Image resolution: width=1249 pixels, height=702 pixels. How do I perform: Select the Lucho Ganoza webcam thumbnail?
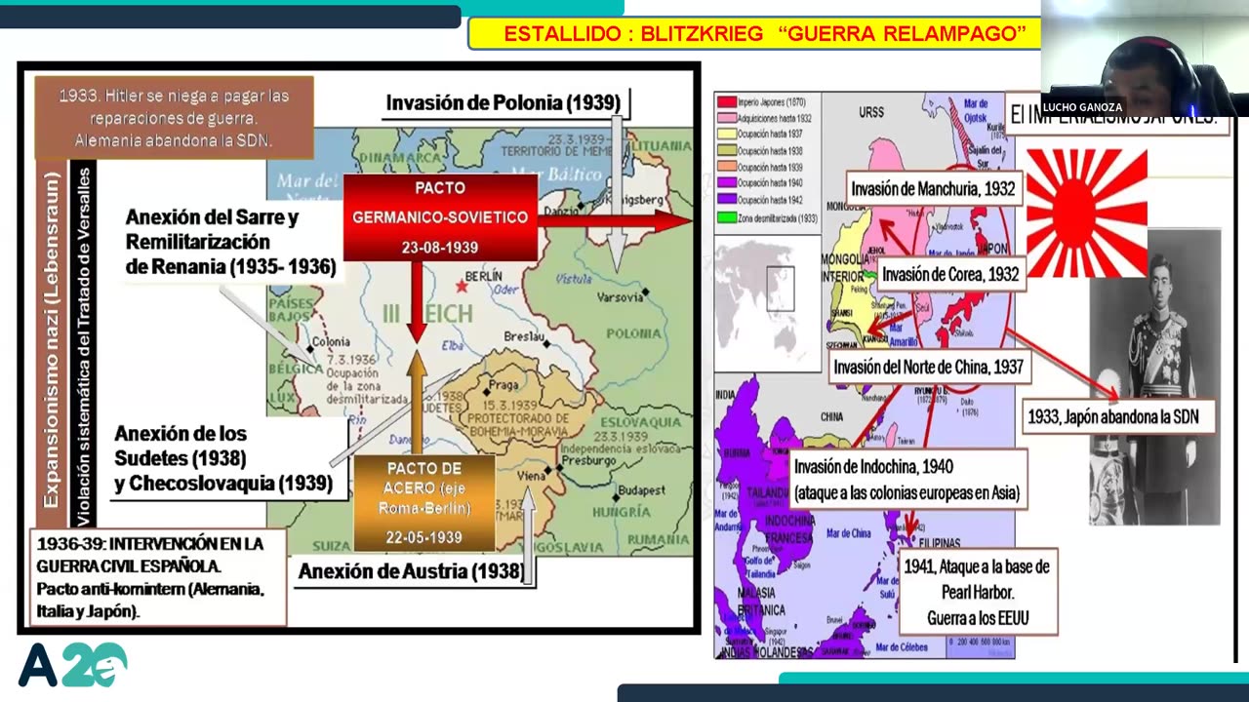point(1145,58)
